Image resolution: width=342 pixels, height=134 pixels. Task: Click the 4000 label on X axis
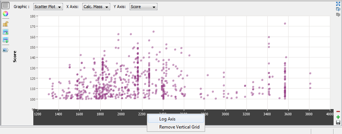330,114
